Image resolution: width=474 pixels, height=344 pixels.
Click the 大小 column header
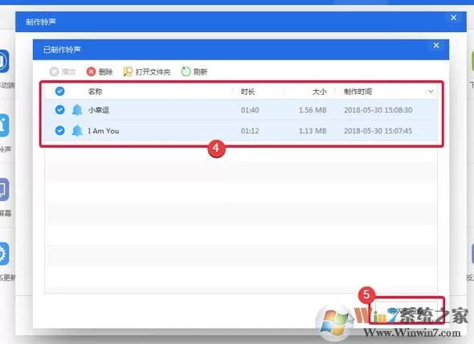319,92
